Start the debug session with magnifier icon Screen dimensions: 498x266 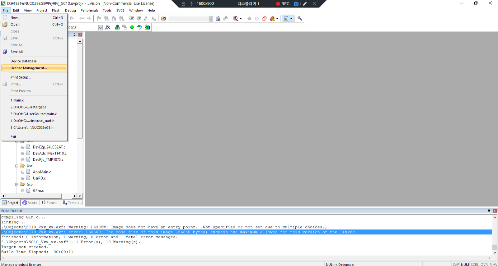236,18
